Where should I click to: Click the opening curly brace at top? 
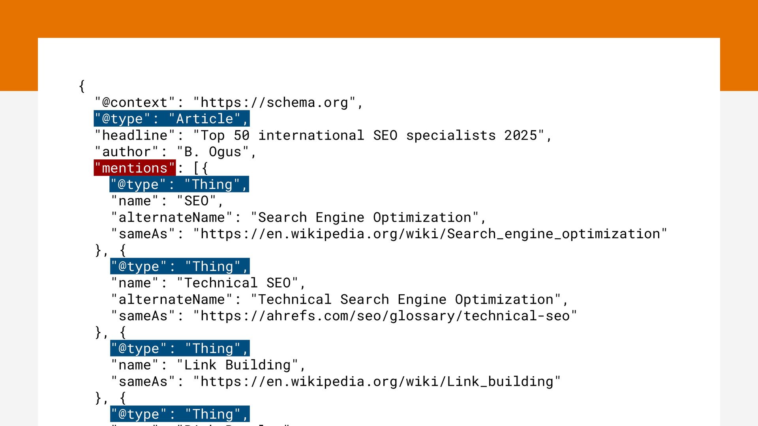click(82, 86)
